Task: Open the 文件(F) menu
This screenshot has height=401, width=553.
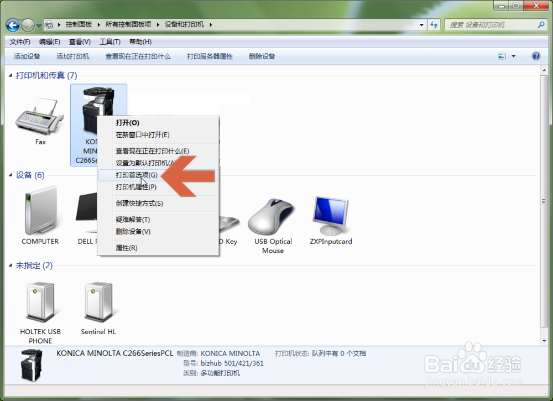Action: [20, 41]
